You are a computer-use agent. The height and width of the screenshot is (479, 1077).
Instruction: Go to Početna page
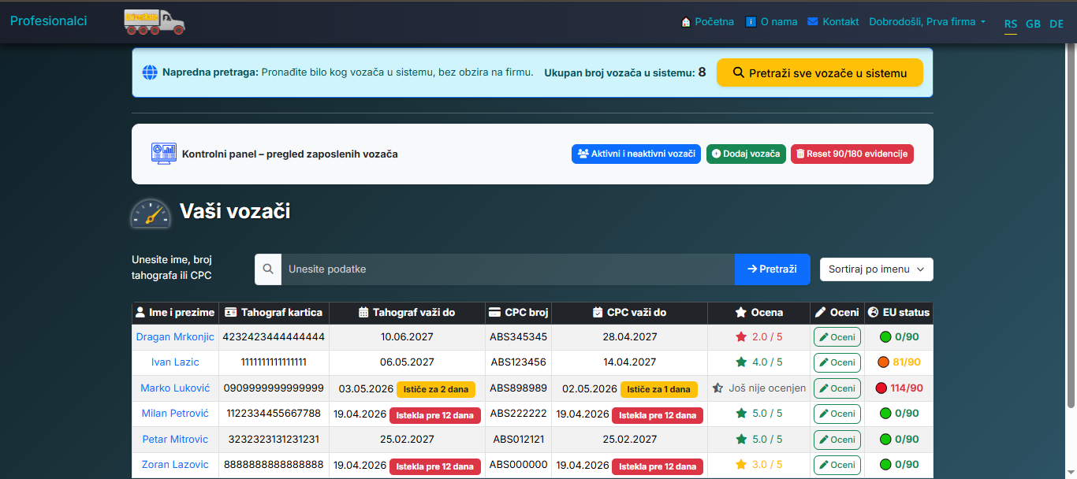(x=707, y=22)
